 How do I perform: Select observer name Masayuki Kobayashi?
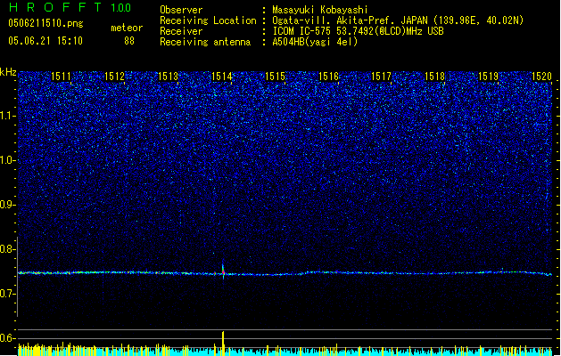click(320, 10)
